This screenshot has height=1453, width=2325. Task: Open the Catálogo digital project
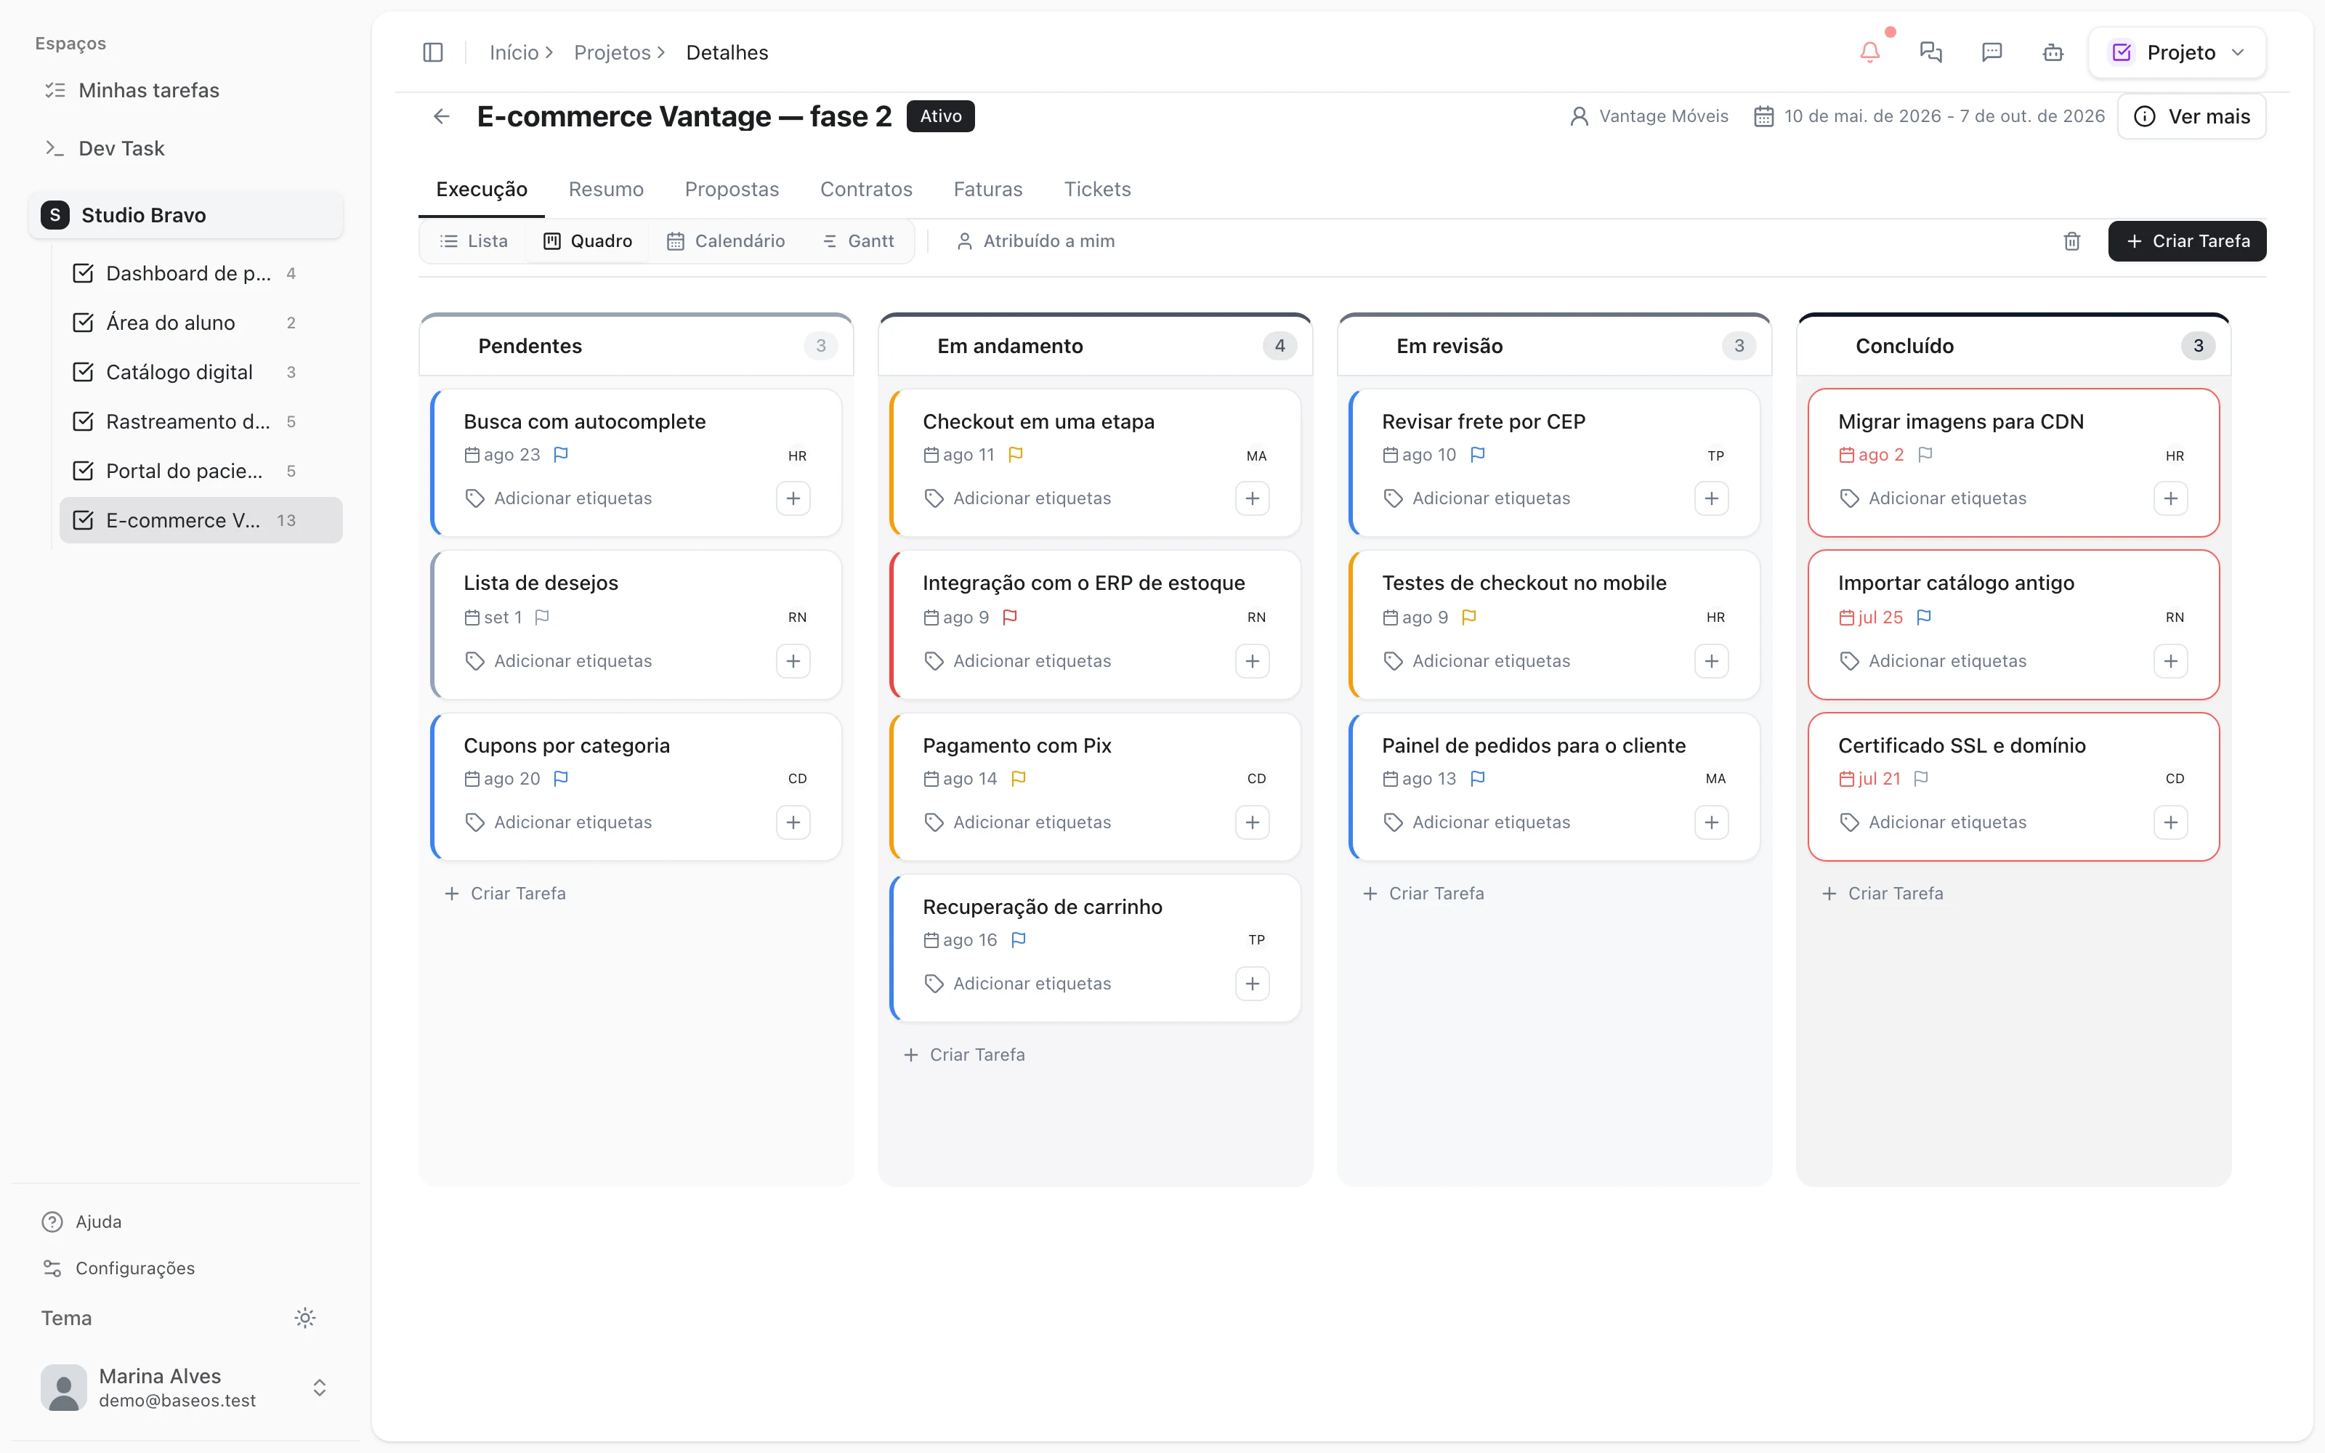(x=201, y=372)
